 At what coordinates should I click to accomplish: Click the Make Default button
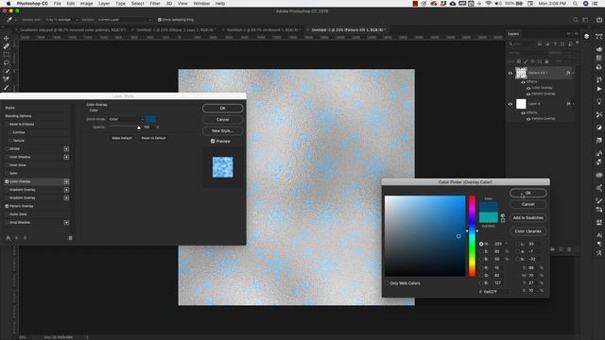(122, 138)
